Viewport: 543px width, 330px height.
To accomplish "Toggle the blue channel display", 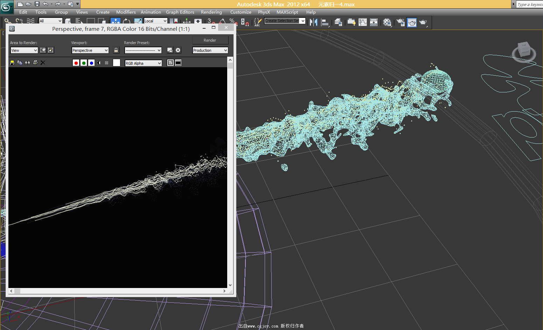I will (x=91, y=63).
